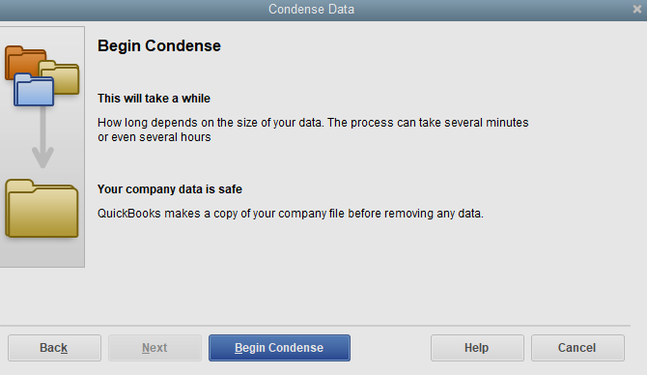Click the 'or even several hours' text line
The height and width of the screenshot is (375, 647).
pos(154,137)
